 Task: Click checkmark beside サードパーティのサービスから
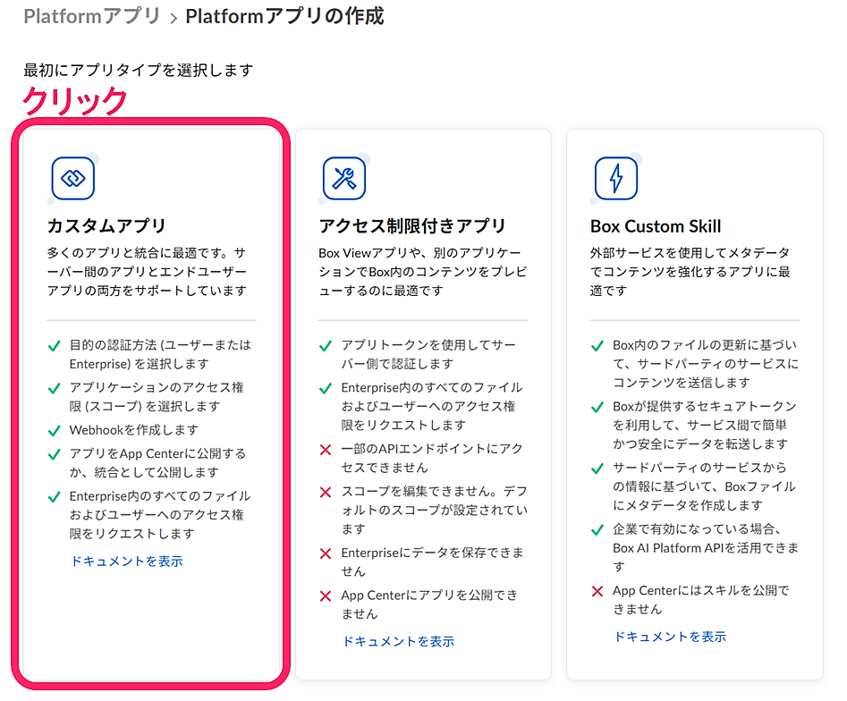[597, 469]
